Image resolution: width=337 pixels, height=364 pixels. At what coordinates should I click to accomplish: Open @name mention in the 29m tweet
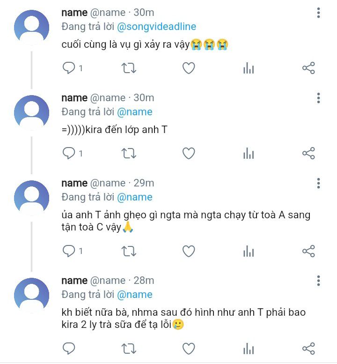tap(135, 197)
